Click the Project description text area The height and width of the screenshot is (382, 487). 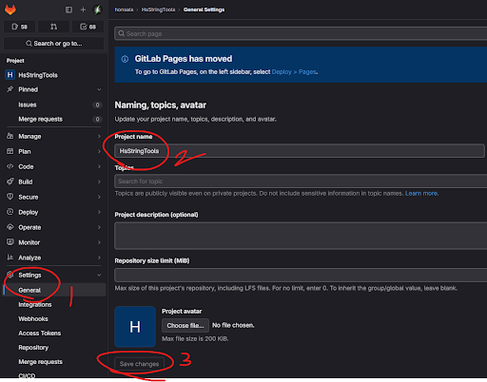[x=301, y=236]
